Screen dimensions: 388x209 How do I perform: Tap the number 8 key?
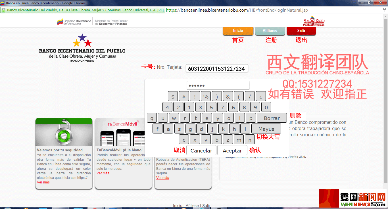click(x=244, y=107)
